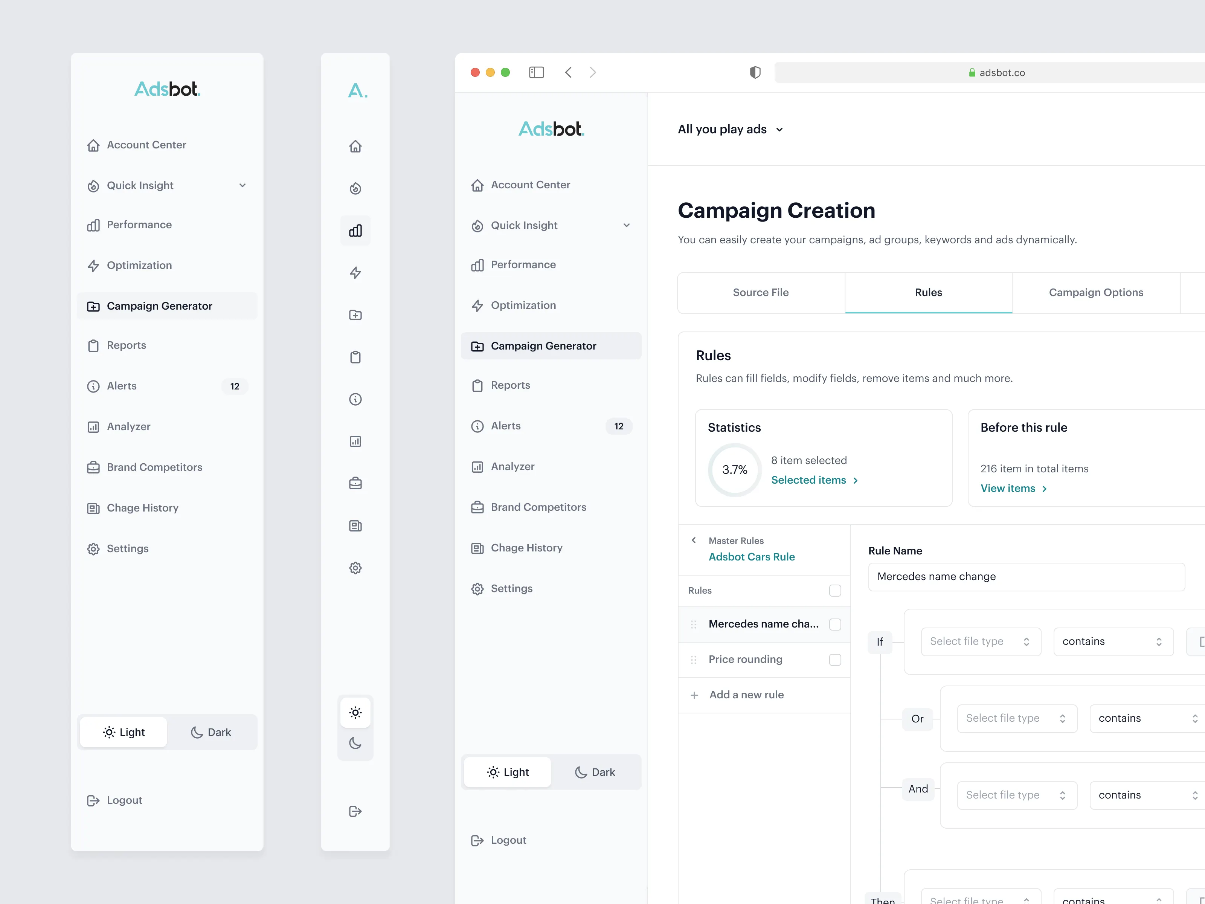Open Alerts info icon in collapsed sidebar
This screenshot has width=1205, height=904.
[x=355, y=399]
